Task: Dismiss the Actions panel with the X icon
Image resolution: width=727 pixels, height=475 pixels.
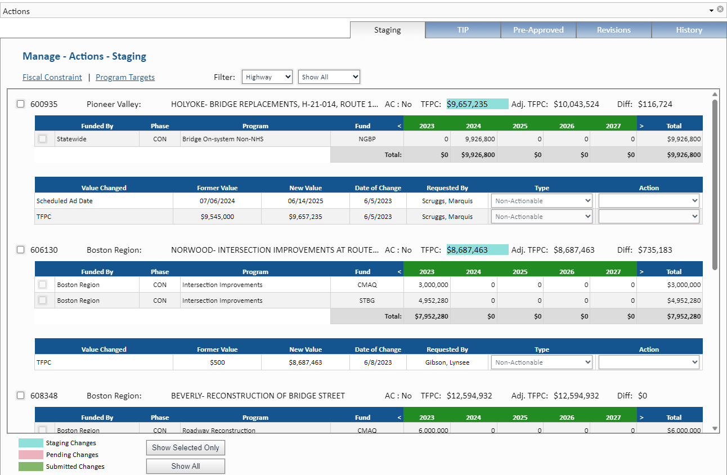Action: point(720,8)
